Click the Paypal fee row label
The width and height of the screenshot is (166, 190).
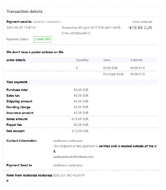tap(14, 125)
